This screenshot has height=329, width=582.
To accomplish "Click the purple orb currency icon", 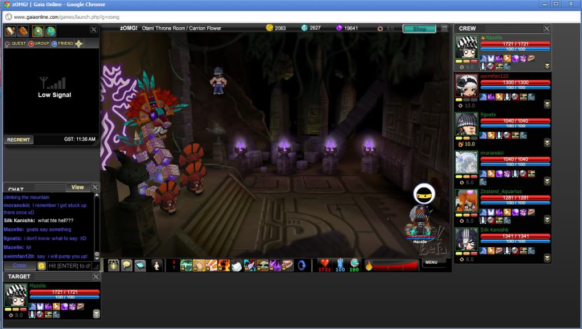I will [339, 28].
